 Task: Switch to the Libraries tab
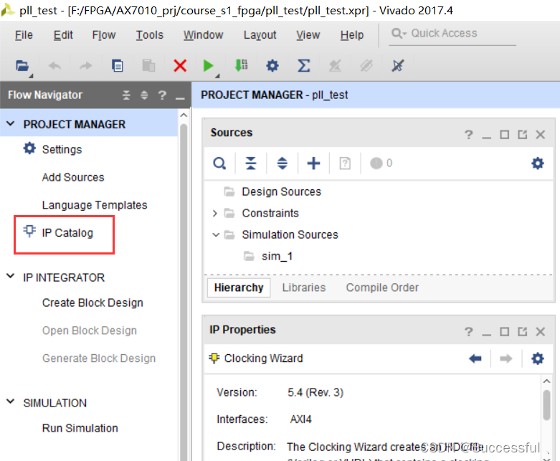[x=303, y=287]
